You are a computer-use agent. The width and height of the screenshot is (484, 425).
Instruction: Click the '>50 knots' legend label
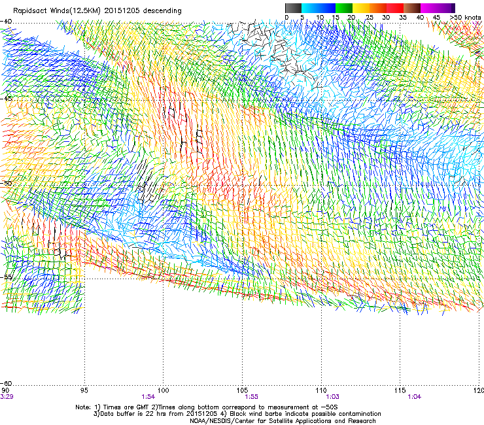click(x=466, y=18)
